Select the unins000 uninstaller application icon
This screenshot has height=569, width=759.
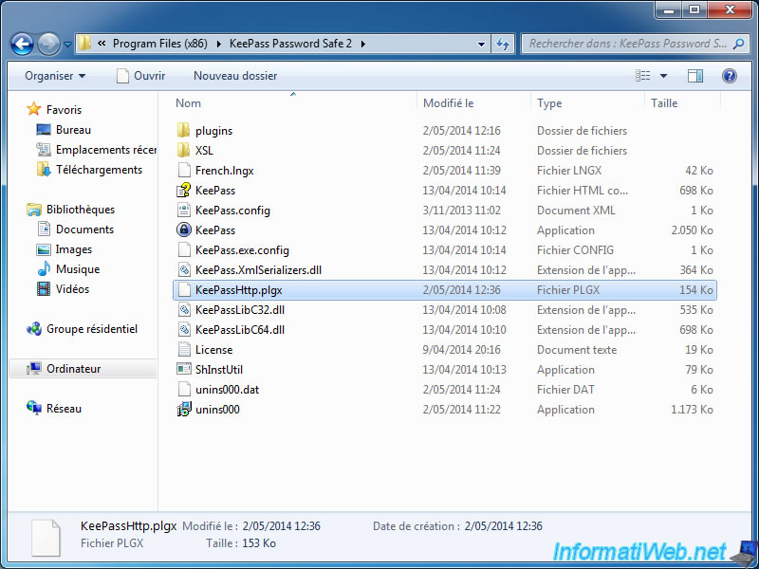click(x=183, y=410)
